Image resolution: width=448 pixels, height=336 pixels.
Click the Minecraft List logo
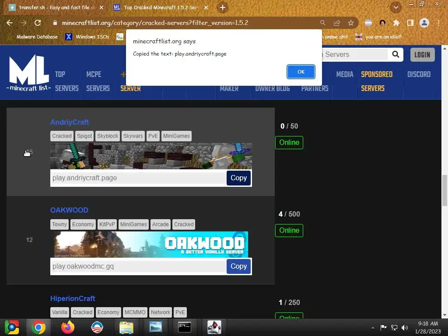[28, 73]
